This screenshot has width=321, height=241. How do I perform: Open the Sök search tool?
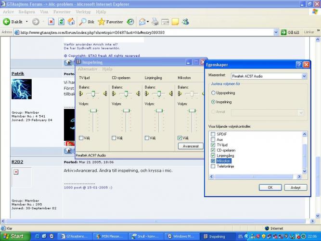[87, 22]
